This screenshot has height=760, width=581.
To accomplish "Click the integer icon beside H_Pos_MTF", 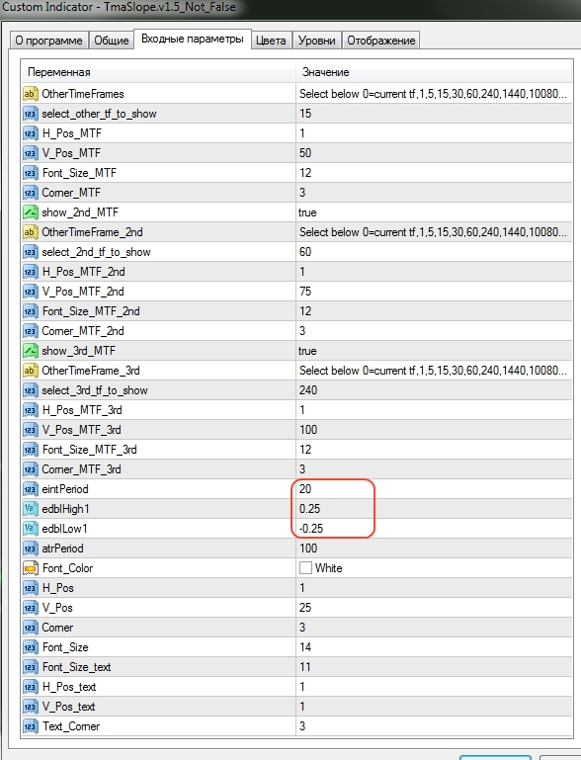I will [30, 133].
